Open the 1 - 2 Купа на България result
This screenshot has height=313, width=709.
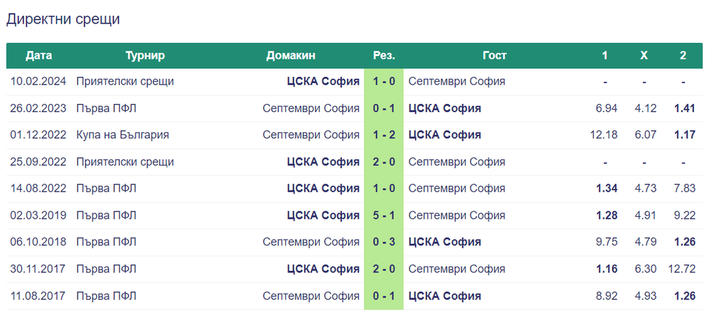click(x=384, y=135)
